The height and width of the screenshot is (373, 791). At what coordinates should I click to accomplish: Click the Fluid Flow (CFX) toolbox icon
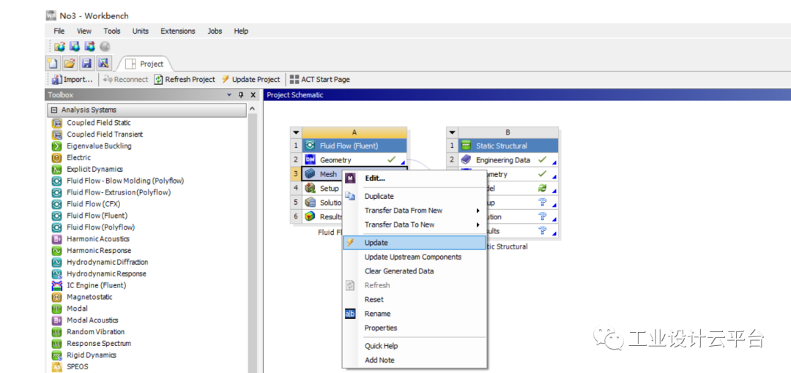point(57,203)
